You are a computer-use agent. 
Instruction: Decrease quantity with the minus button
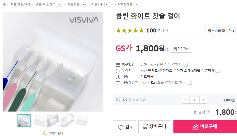pos(186,100)
